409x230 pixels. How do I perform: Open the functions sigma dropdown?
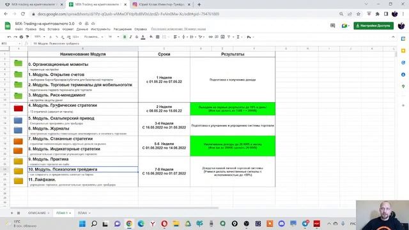pos(239,37)
